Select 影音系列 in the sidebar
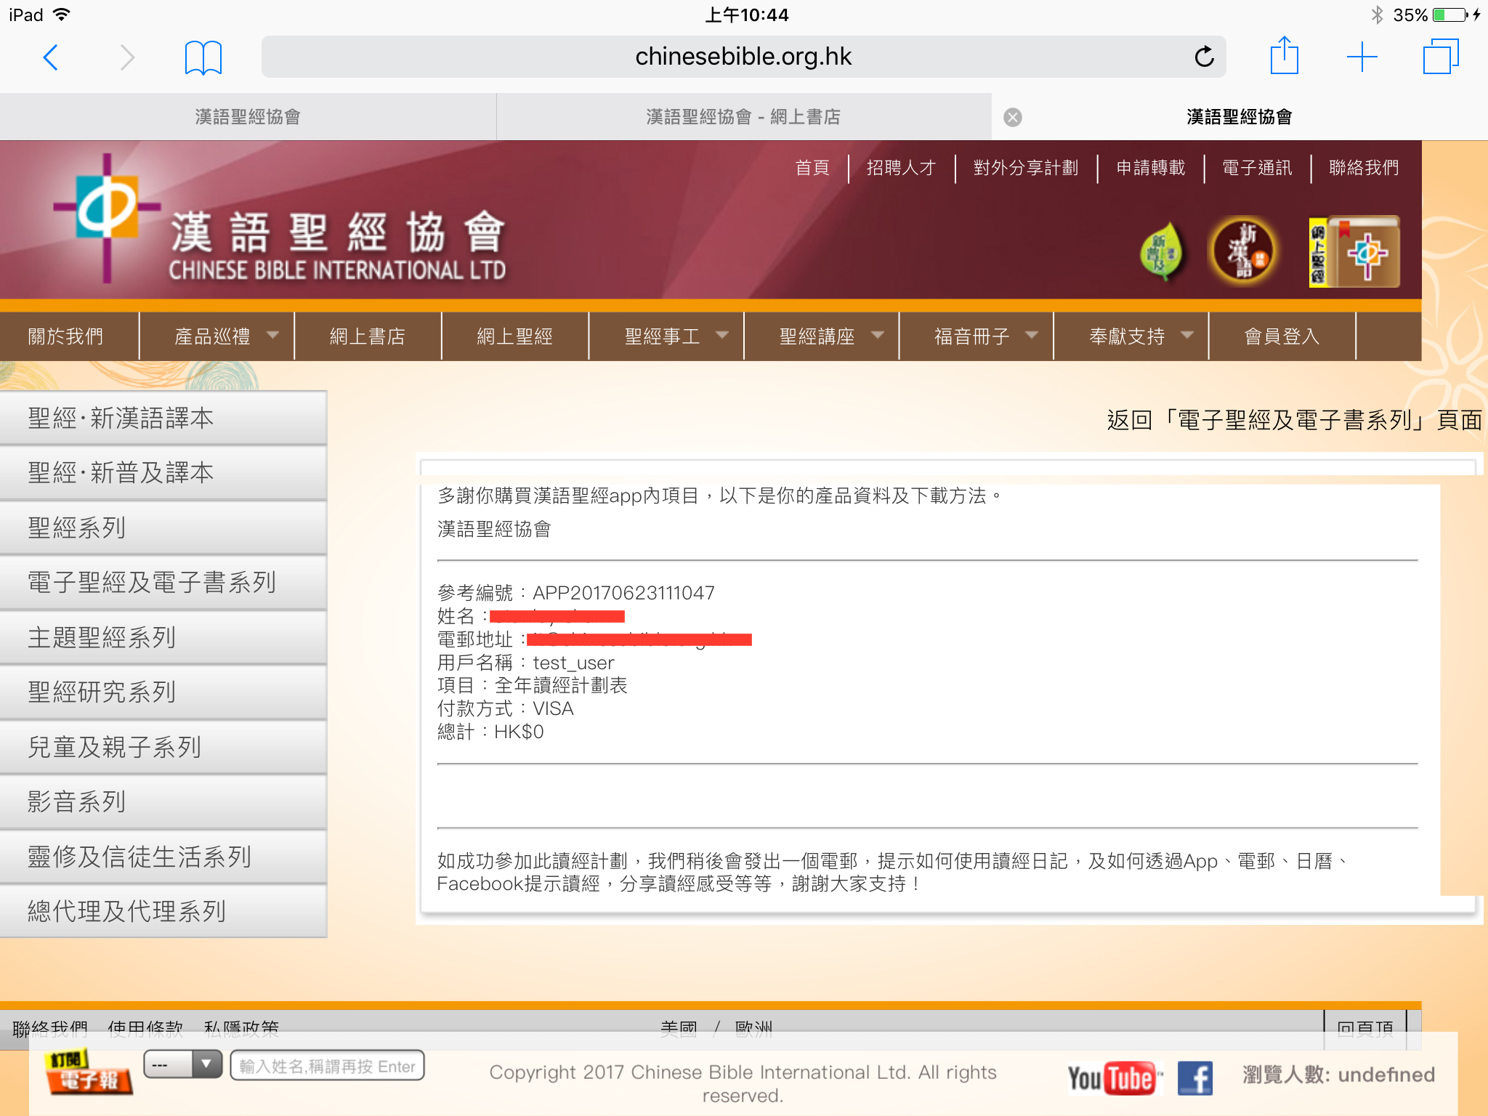1488x1116 pixels. pos(163,802)
